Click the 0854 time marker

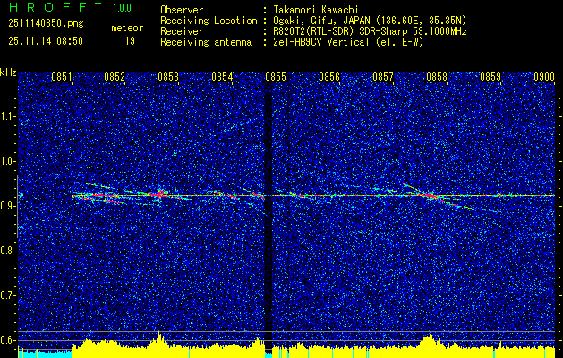[x=222, y=76]
